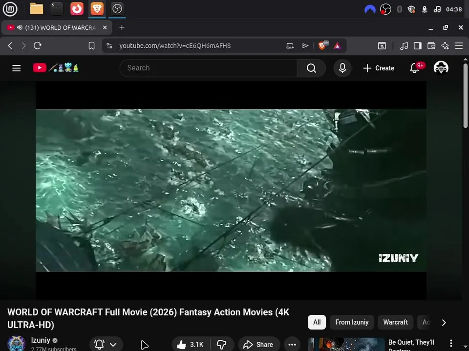Go forward with the forward arrow
The image size is (469, 351).
coord(23,46)
